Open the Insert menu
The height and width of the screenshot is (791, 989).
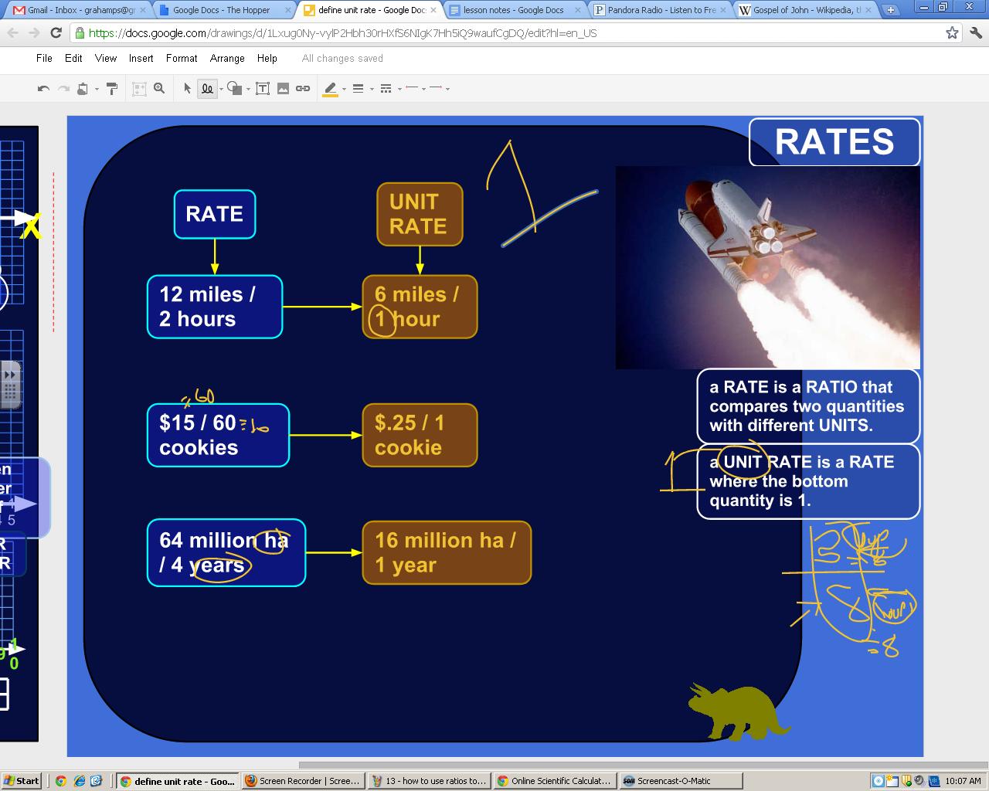click(141, 58)
